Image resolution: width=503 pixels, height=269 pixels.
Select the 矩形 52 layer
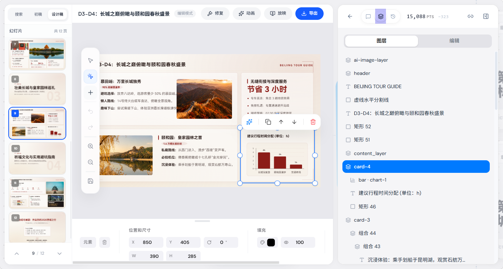416,126
